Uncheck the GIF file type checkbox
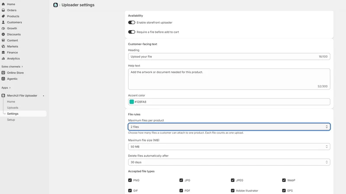This screenshot has height=194, width=346. pos(130,191)
